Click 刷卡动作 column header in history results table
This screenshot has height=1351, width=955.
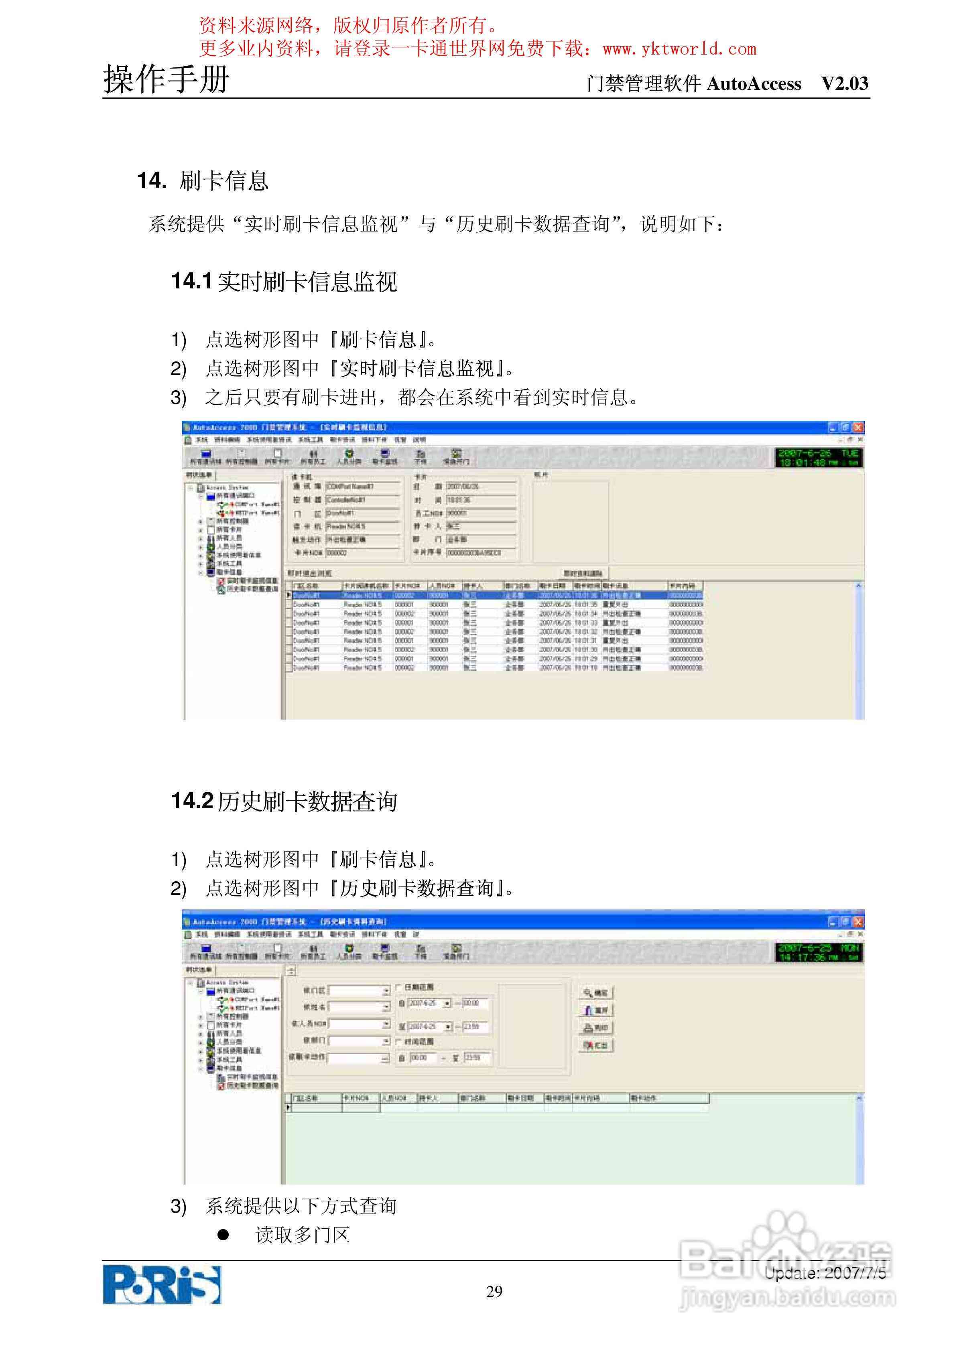669,1099
